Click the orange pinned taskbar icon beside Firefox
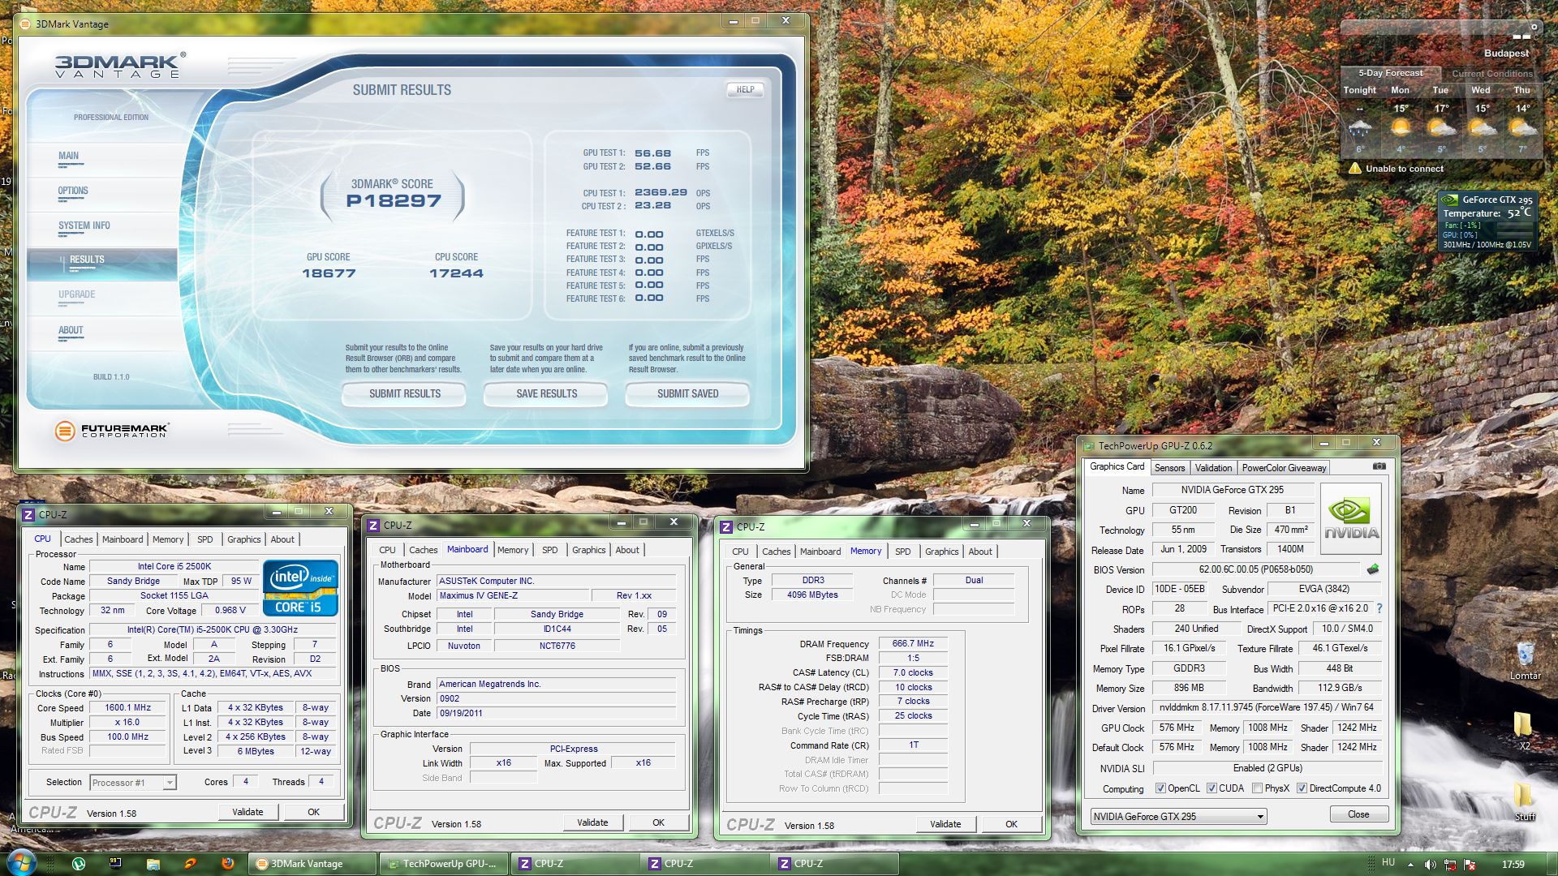The image size is (1558, 876). (x=190, y=864)
